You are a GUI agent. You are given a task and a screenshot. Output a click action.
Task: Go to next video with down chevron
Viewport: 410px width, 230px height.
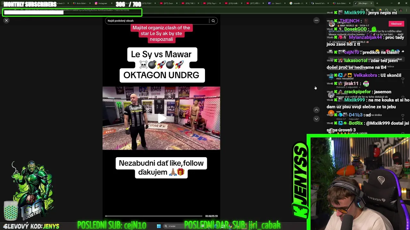[x=316, y=119]
